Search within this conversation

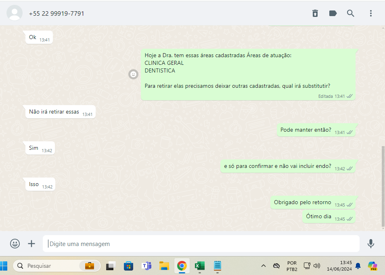pos(351,13)
